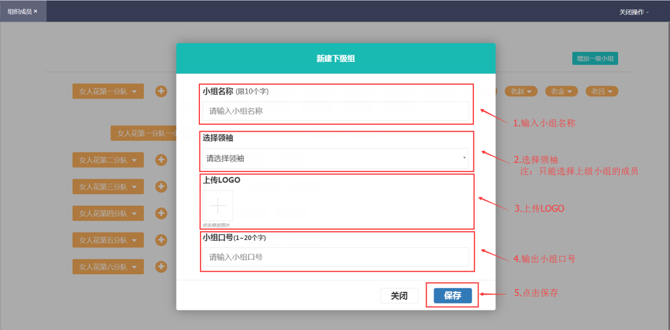The image size is (670, 330).
Task: Focus the 小组名称 input field
Action: pos(335,111)
